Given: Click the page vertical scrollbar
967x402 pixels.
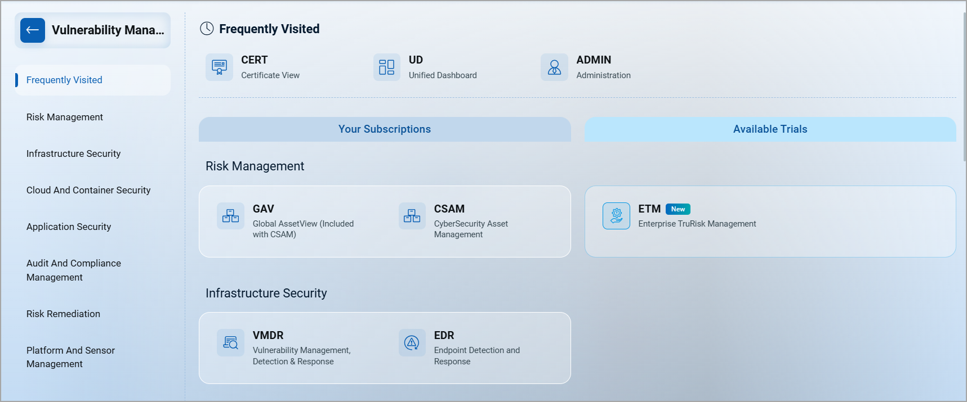Looking at the screenshot, I should pos(964,86).
